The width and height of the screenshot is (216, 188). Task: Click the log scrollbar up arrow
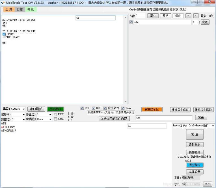pyautogui.click(x=125, y=18)
